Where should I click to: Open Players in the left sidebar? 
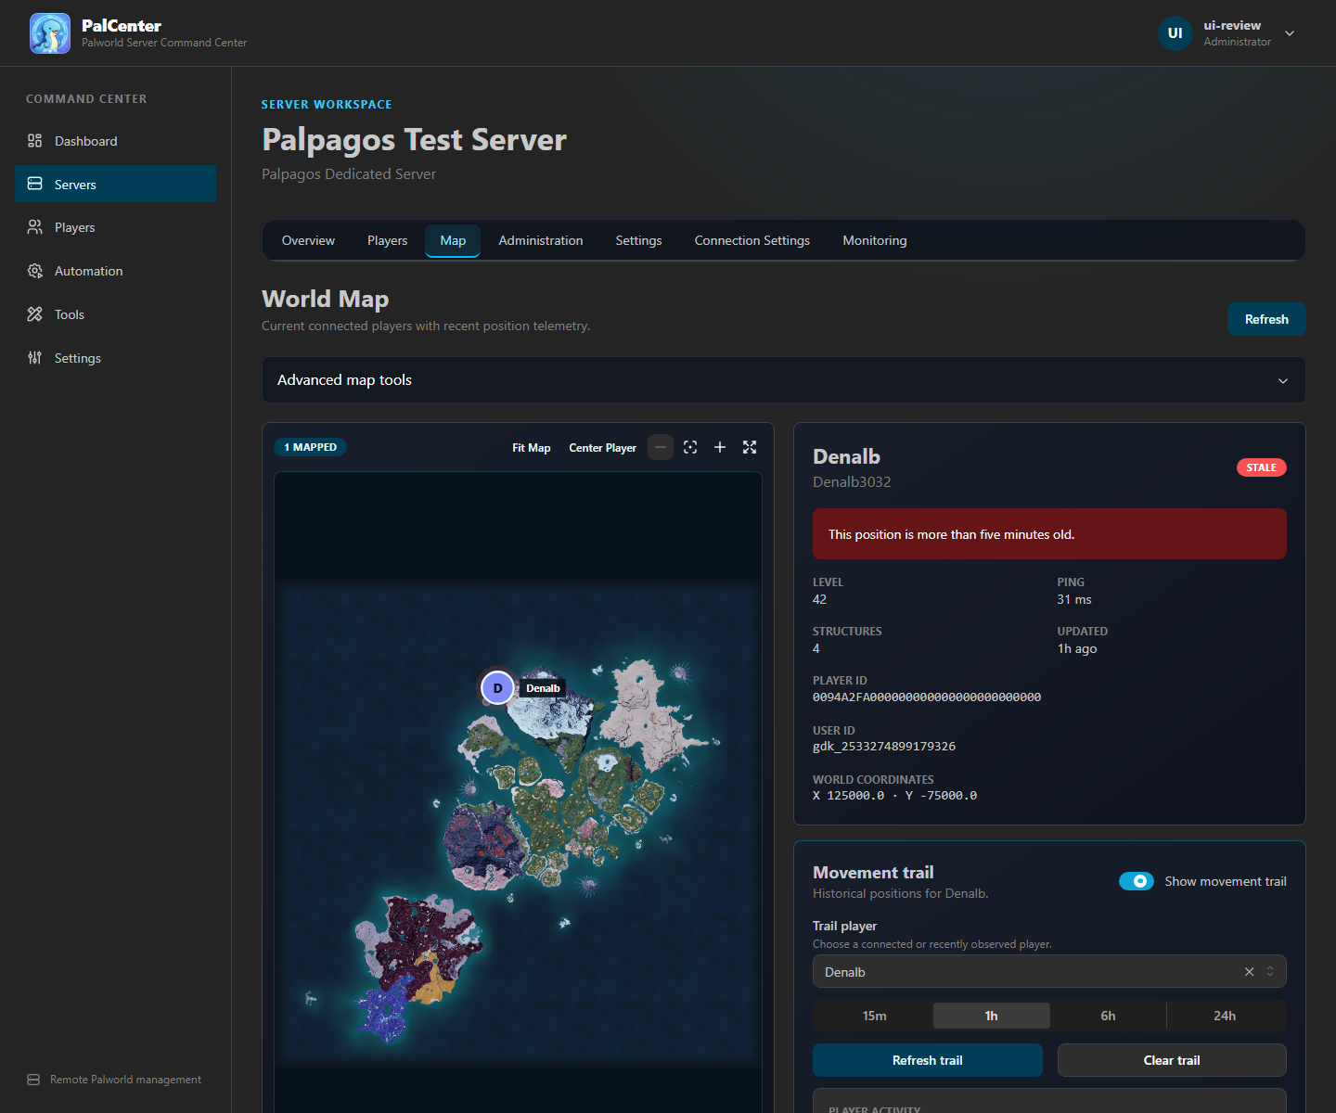click(116, 227)
